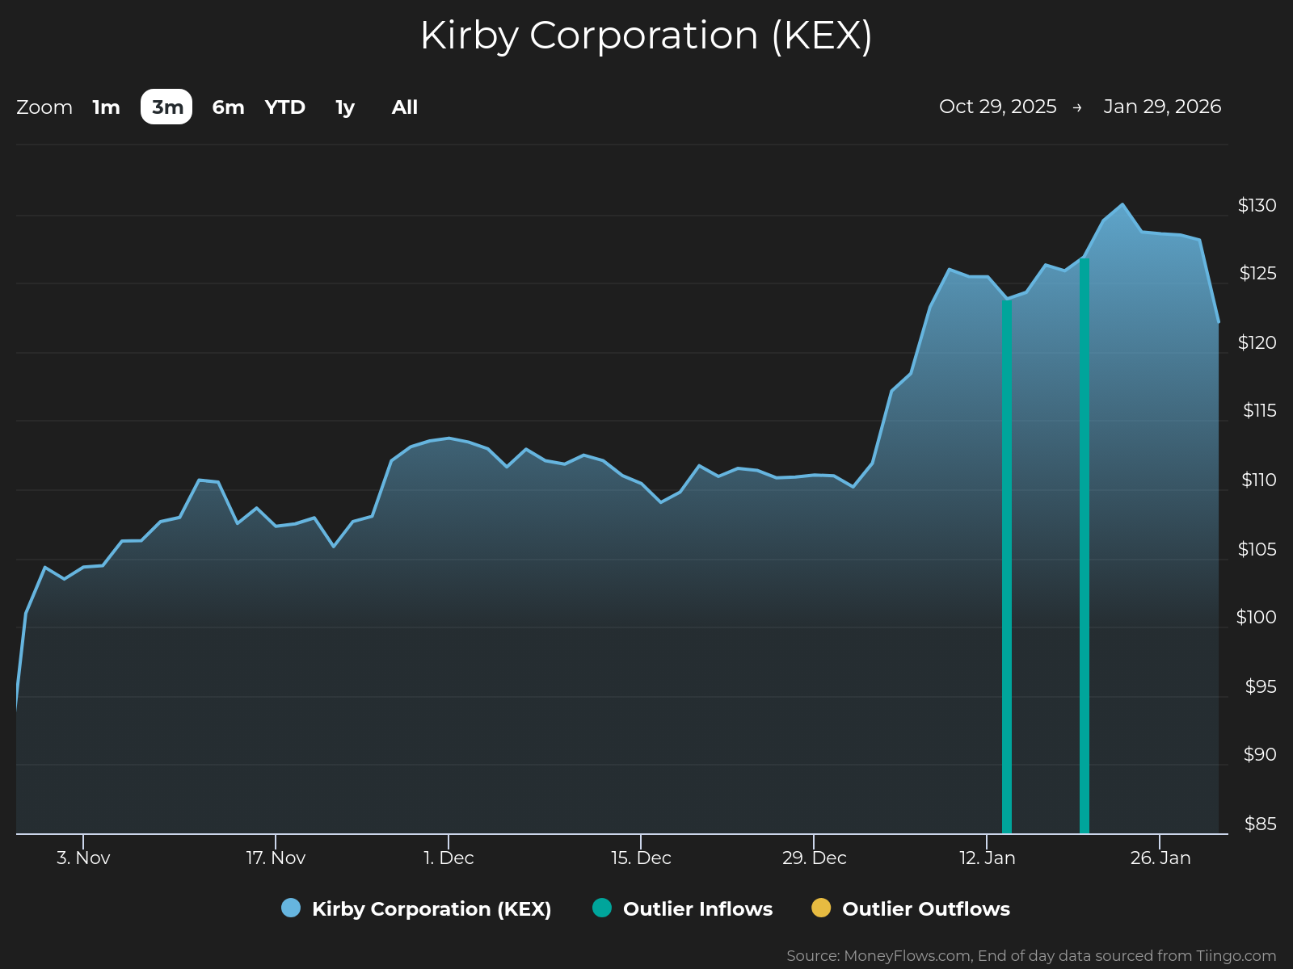The width and height of the screenshot is (1293, 969).
Task: Click the $110 price axis label
Action: tap(1259, 480)
